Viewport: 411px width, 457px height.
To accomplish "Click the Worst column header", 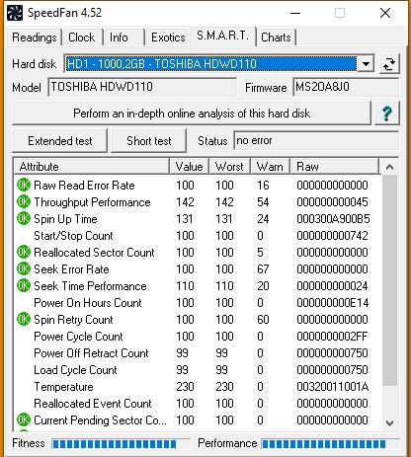I will (230, 167).
